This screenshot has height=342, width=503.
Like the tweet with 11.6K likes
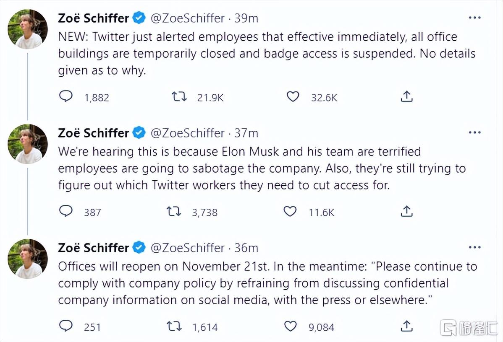pyautogui.click(x=290, y=211)
